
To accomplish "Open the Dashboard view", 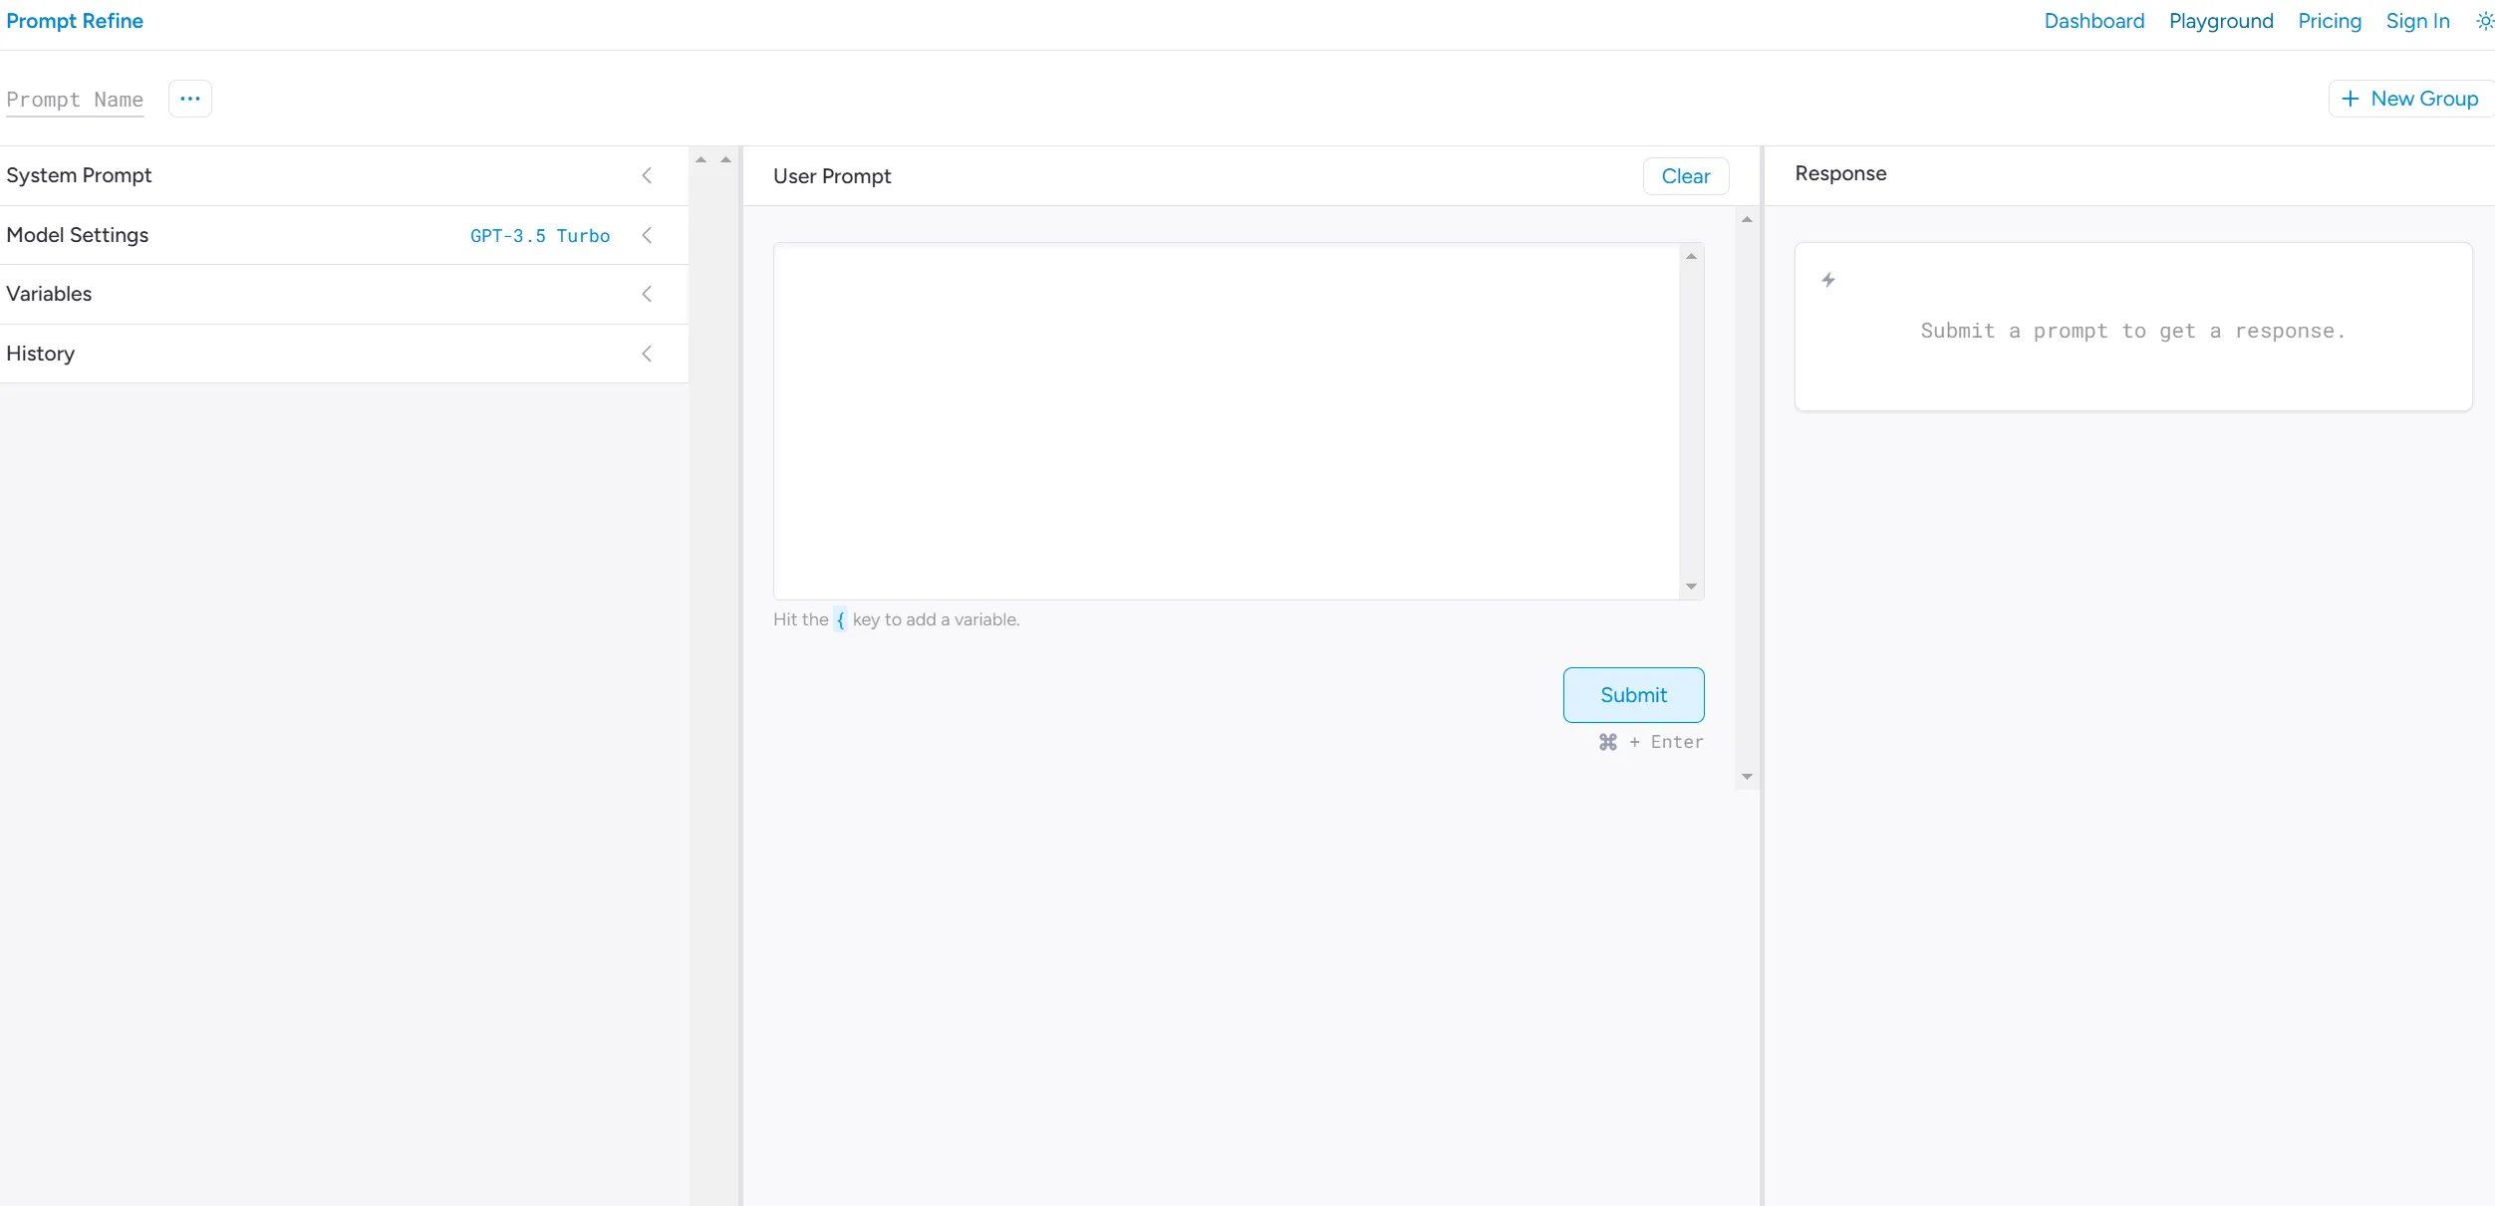I will point(2092,20).
